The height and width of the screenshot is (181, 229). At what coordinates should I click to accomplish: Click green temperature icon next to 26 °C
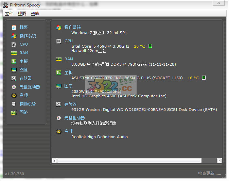[150, 46]
